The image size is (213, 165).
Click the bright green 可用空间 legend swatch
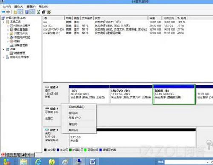coord(85,150)
